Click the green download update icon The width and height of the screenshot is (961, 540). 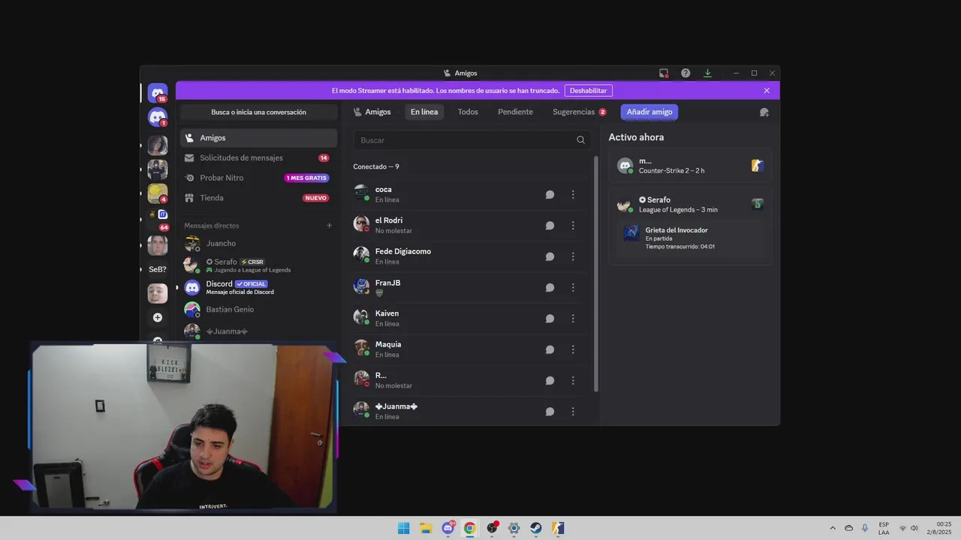(x=707, y=73)
